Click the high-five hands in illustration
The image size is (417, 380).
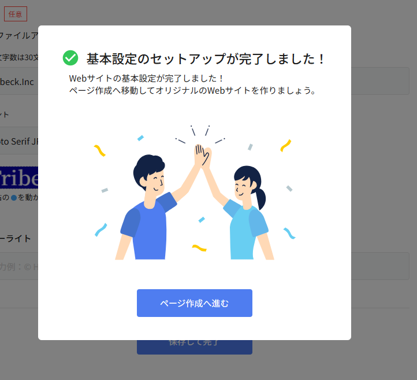[203, 155]
